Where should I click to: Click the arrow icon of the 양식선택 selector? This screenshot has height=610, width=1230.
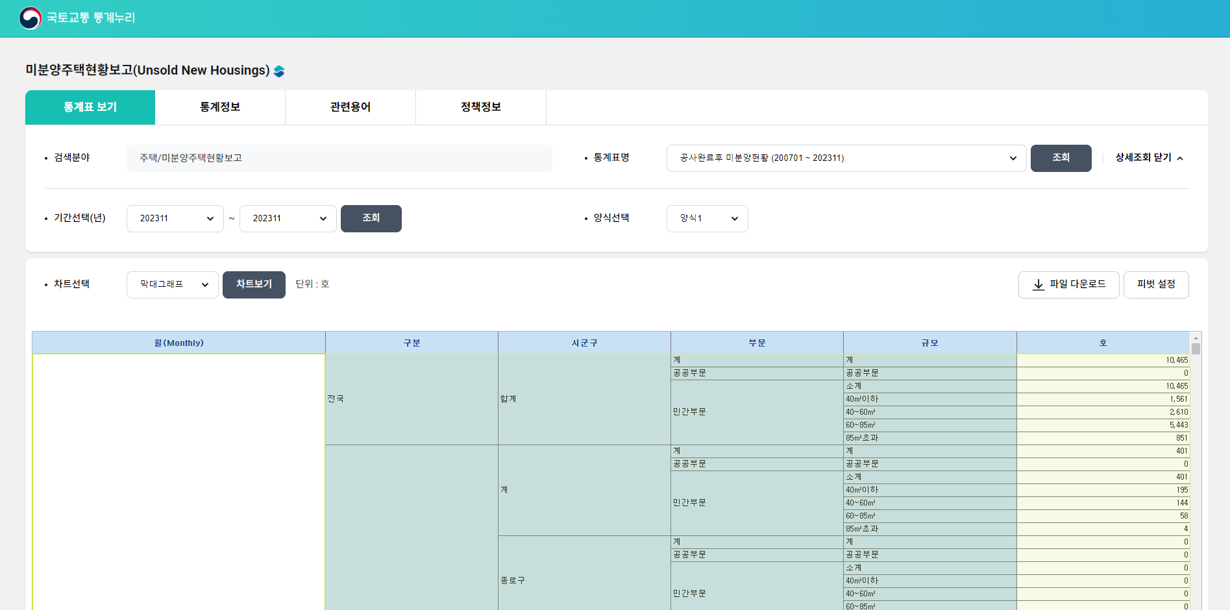(x=735, y=218)
